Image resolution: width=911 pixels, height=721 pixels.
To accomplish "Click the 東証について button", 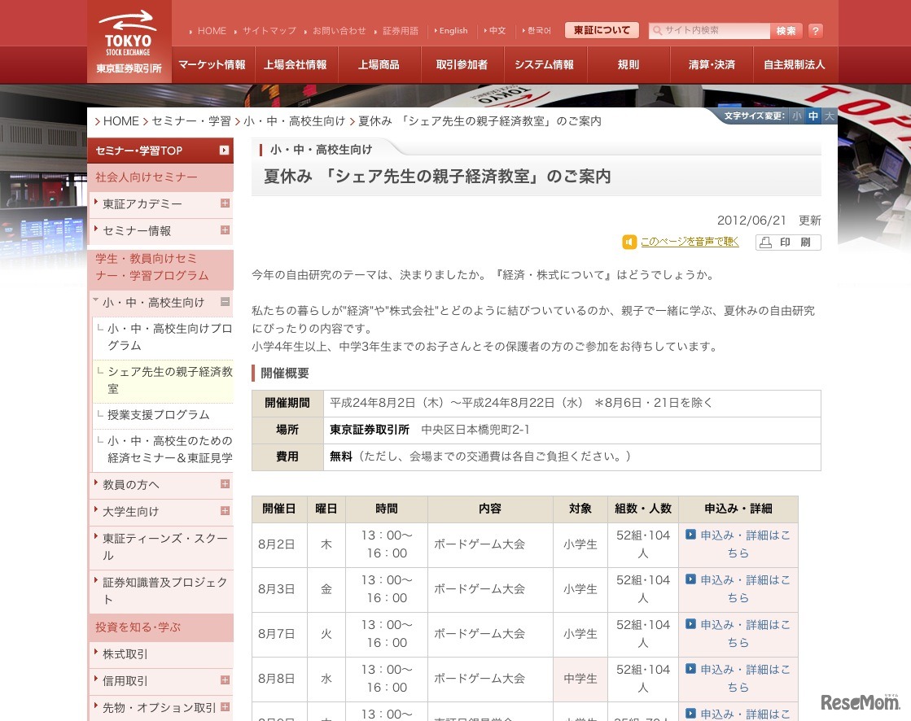I will 602,29.
